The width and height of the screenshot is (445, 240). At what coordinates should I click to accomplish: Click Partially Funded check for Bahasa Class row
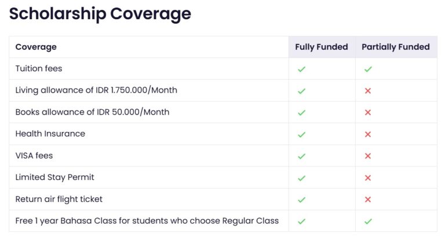click(x=368, y=221)
